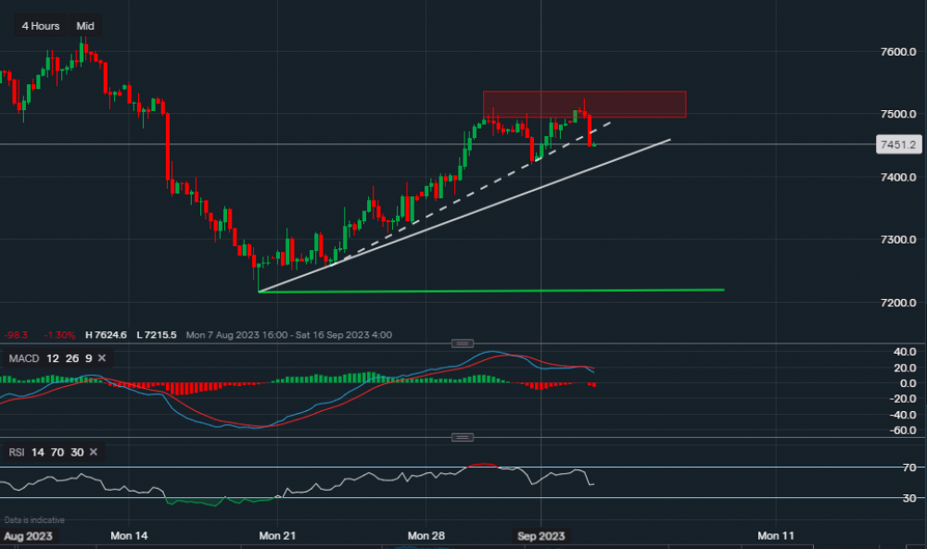Click the Mon 28 date axis label
Image resolution: width=927 pixels, height=549 pixels.
[x=426, y=536]
